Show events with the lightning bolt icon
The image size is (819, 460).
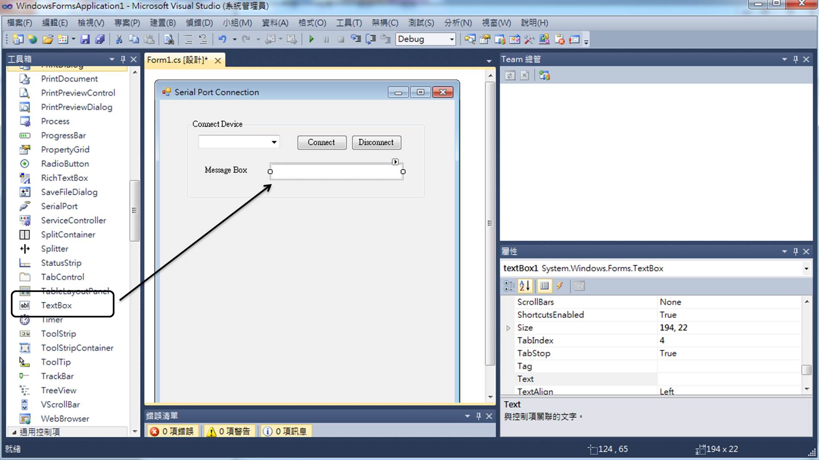click(560, 286)
